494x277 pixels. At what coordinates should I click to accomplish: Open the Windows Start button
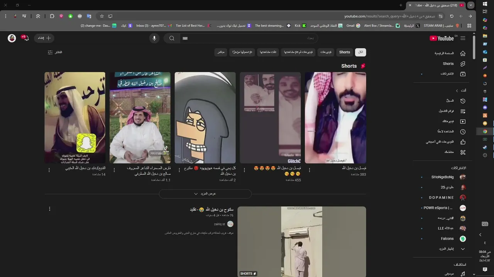point(485,4)
